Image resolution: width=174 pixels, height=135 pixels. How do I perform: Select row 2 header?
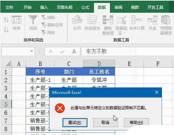point(6,80)
